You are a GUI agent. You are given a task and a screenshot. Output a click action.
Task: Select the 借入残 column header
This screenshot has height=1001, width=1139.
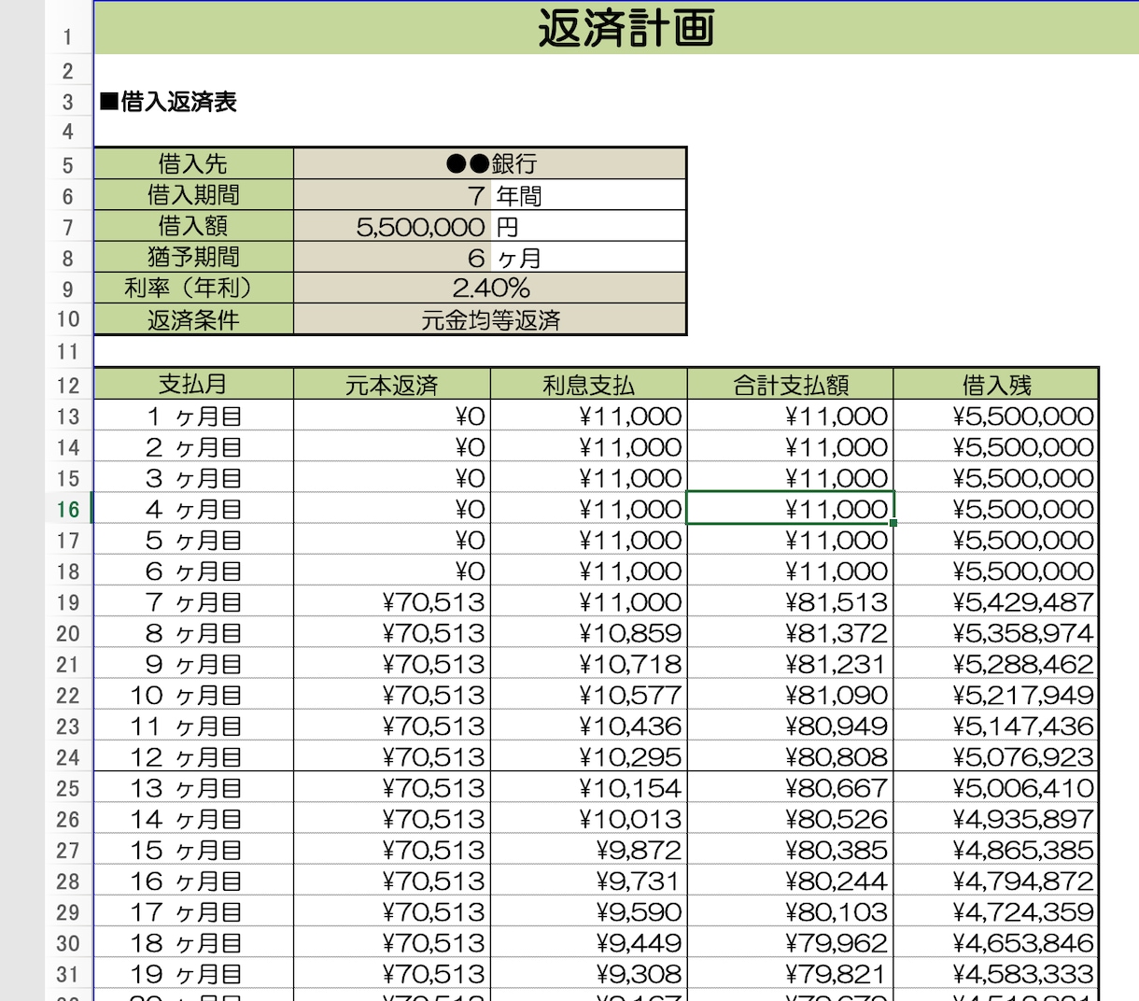tap(996, 385)
